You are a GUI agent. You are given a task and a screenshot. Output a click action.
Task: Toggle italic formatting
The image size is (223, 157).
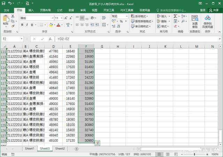pyautogui.click(x=27, y=25)
